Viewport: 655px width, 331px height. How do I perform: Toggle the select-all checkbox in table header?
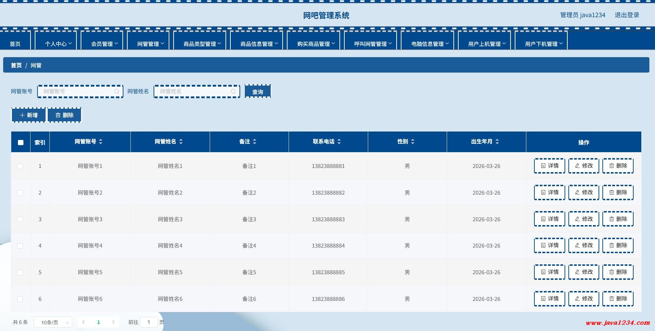coord(21,142)
